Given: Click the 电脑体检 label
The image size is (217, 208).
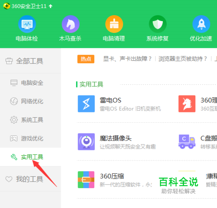Looking at the screenshot, I should [x=27, y=38].
